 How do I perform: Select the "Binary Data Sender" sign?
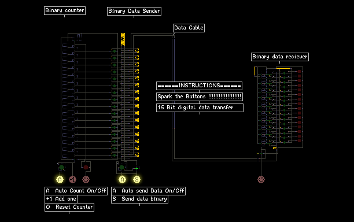[134, 11]
